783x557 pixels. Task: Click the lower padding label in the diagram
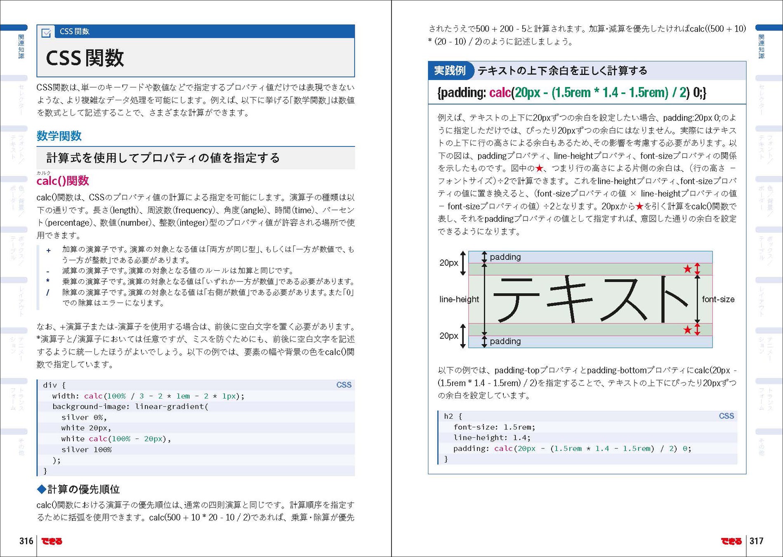[x=505, y=341]
